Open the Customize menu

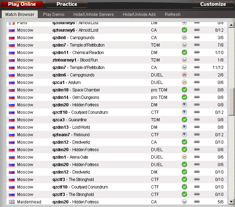(213, 4)
